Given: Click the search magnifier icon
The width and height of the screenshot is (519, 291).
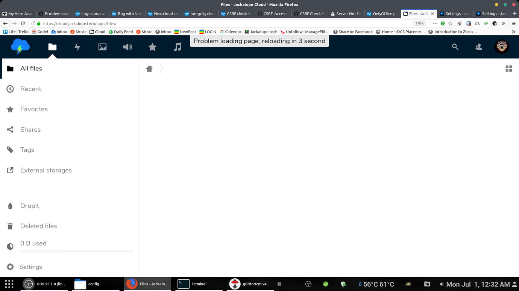Looking at the screenshot, I should click(x=455, y=47).
